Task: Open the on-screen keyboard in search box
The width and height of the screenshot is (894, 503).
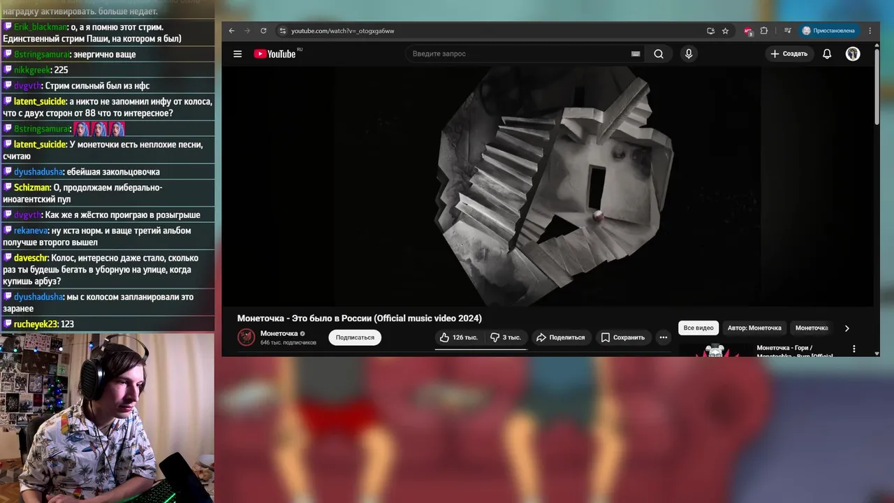Action: point(636,54)
